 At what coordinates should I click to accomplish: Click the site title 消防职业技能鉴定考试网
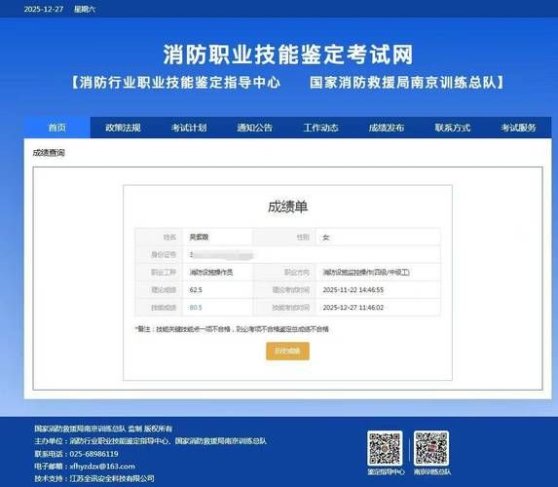[288, 55]
